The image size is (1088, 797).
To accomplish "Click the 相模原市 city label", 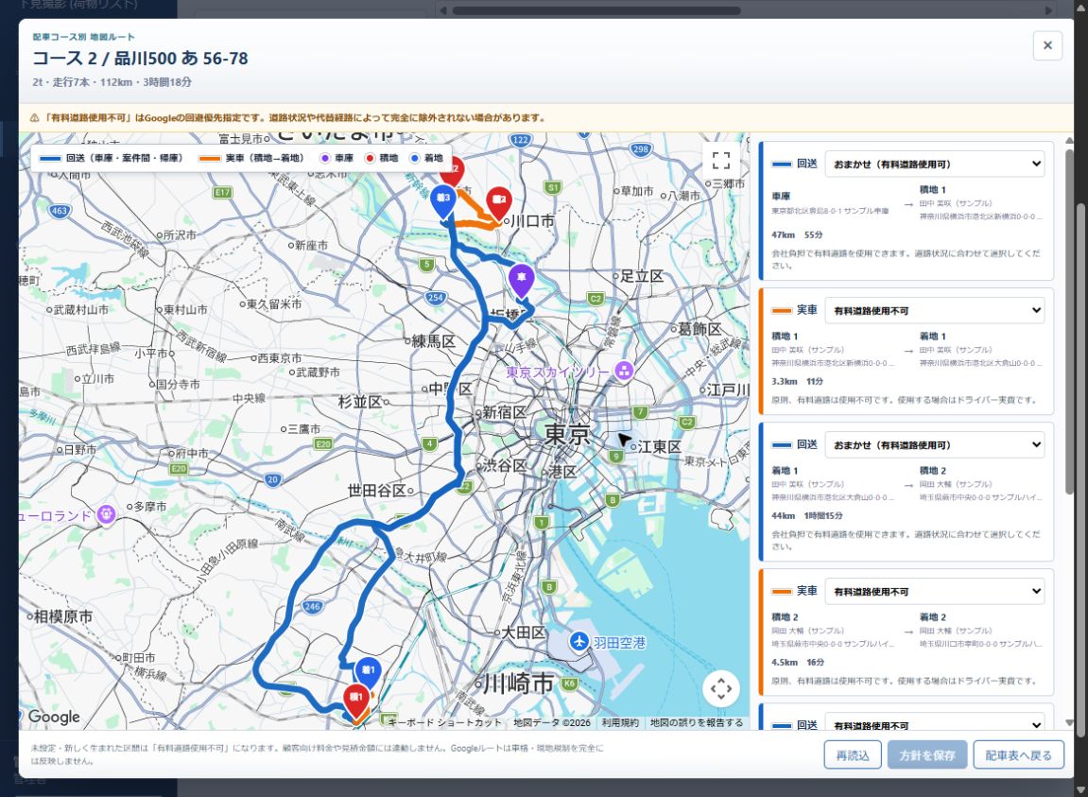I will click(x=63, y=616).
